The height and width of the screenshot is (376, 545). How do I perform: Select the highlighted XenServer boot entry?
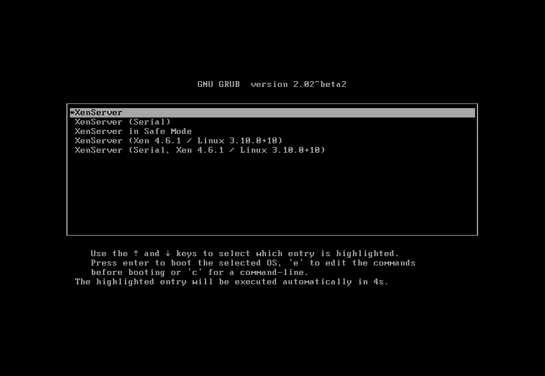[272, 113]
